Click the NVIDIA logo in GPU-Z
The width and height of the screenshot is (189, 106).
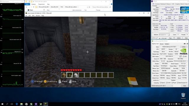click(184, 52)
